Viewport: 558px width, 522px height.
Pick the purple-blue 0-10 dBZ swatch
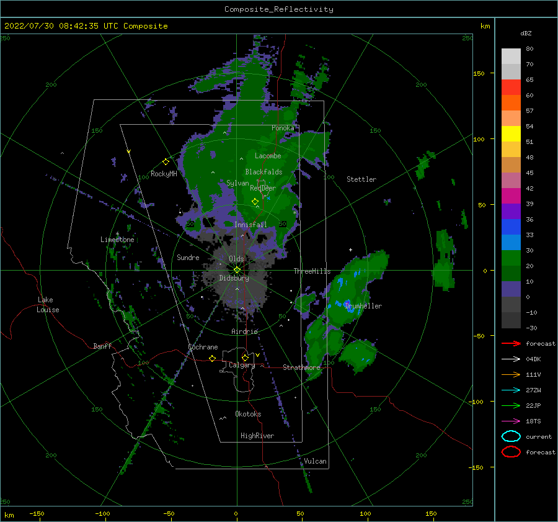[511, 289]
